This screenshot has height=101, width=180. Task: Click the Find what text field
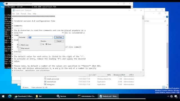pyautogui.click(x=40, y=37)
